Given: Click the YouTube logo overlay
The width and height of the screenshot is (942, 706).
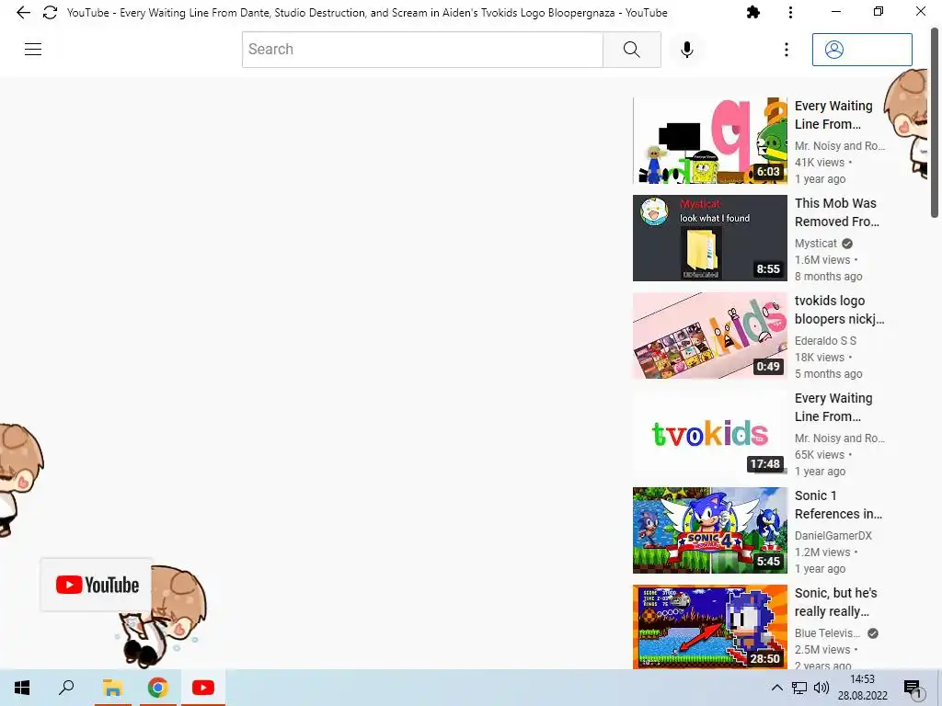Looking at the screenshot, I should pyautogui.click(x=97, y=585).
